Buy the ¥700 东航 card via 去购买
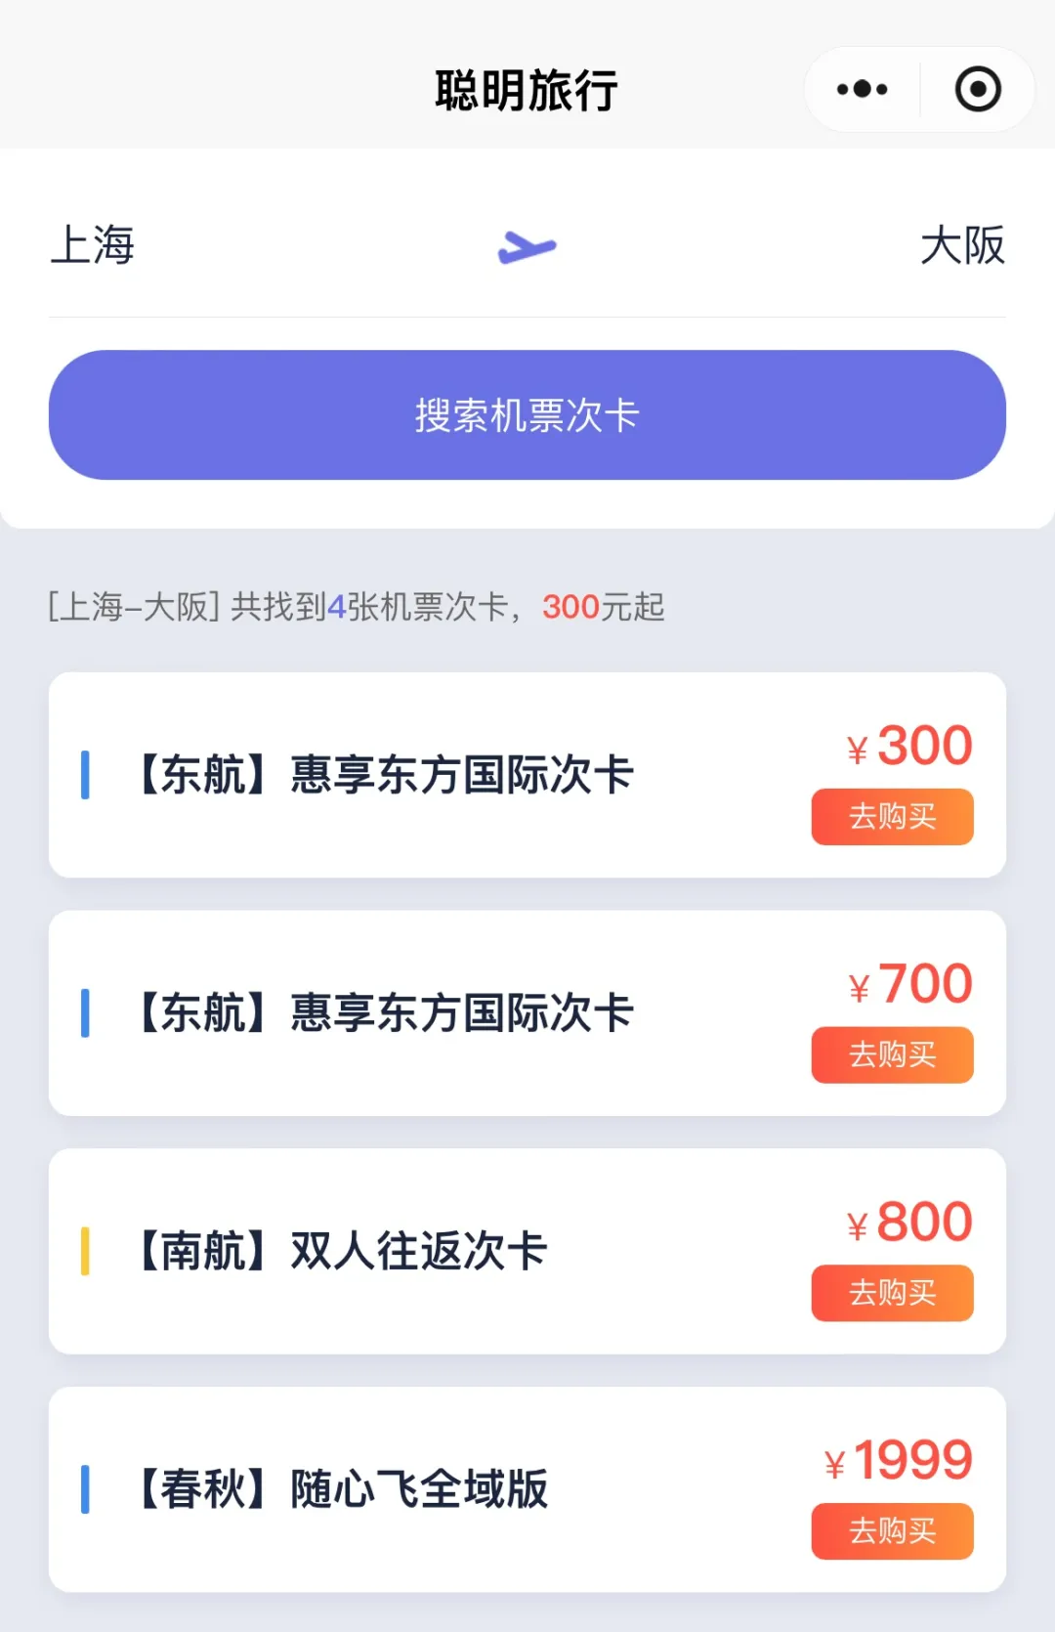The image size is (1055, 1632). (892, 1054)
